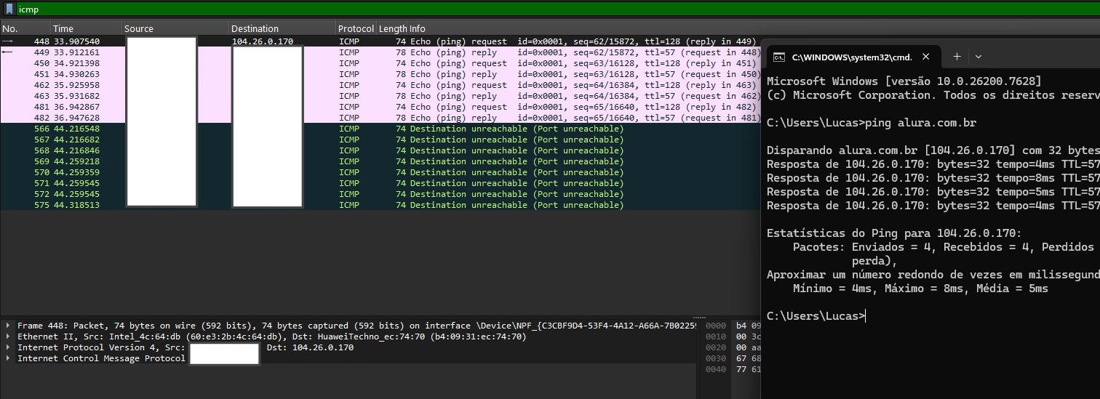Select packet 449 echo reply row
The height and width of the screenshot is (399, 1100).
pos(380,52)
